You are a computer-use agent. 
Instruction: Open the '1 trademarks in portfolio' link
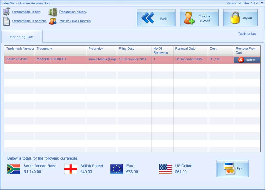click(30, 21)
